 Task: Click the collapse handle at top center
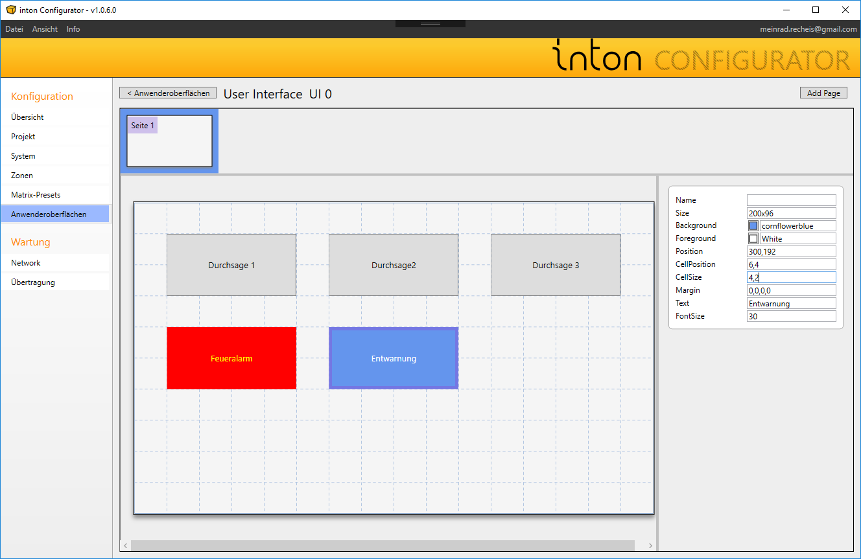pos(430,24)
